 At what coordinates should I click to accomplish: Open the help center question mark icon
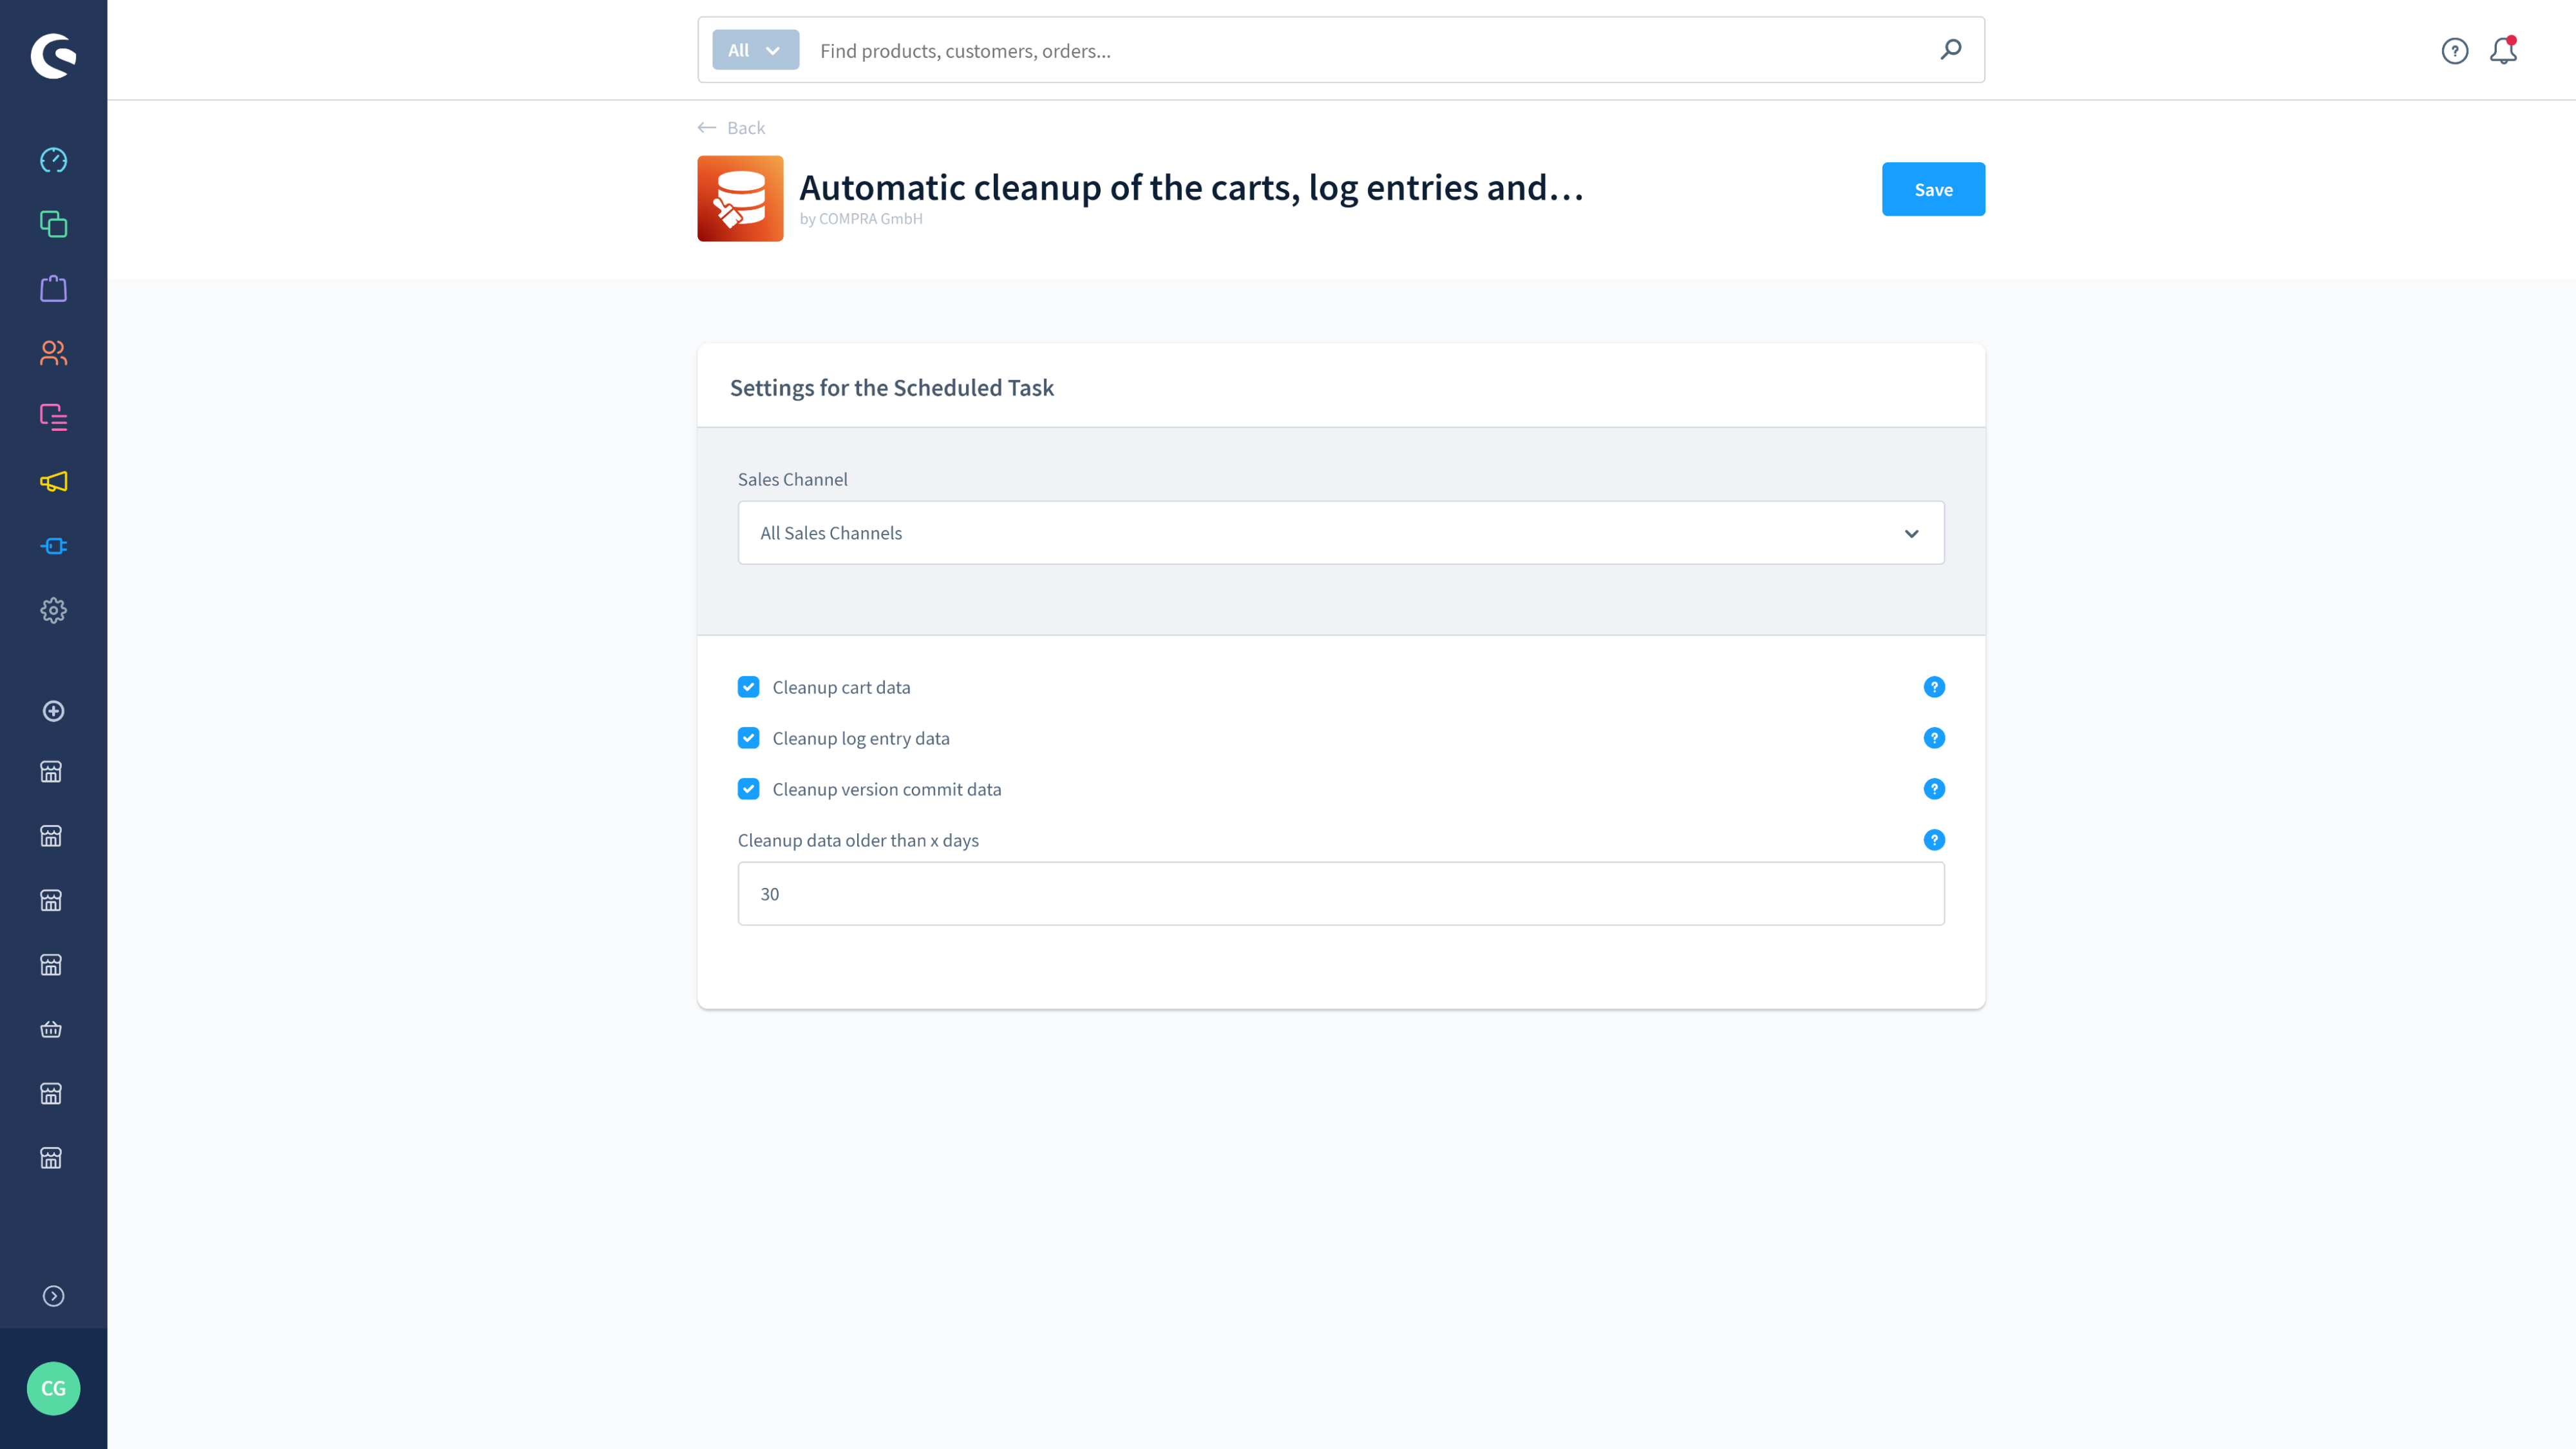(x=2454, y=51)
